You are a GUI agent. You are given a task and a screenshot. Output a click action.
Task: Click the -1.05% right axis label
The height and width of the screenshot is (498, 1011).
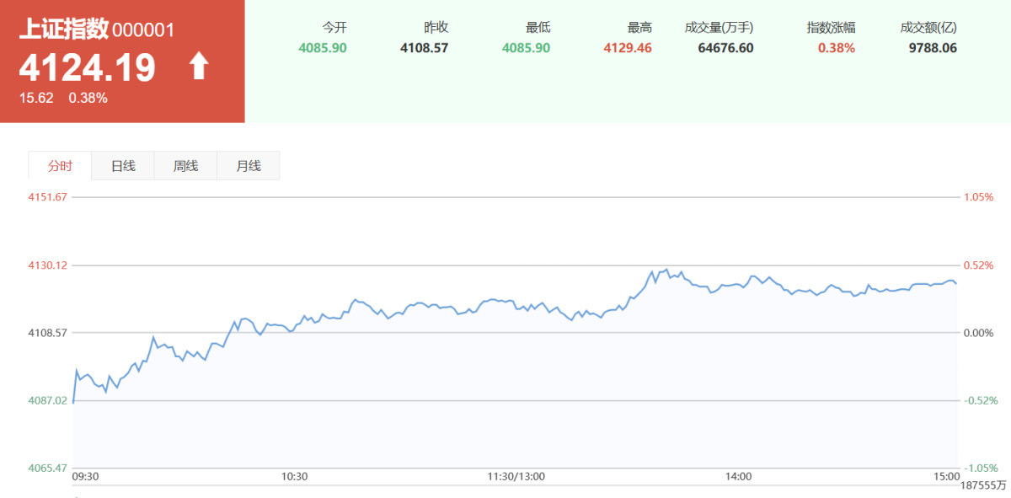point(980,469)
